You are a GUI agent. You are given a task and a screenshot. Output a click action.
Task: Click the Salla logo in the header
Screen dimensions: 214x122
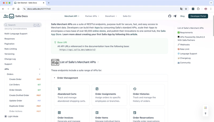pyautogui.click(x=9, y=16)
